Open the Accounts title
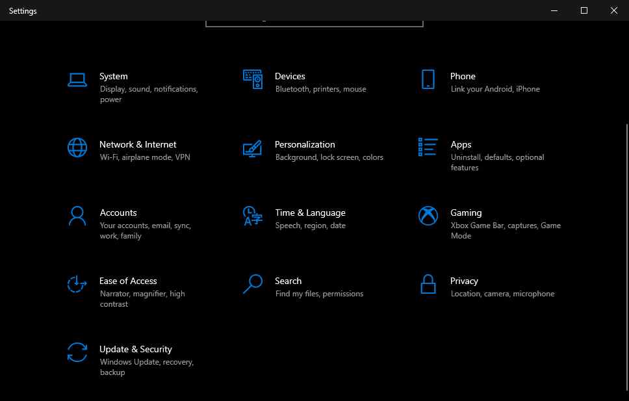 click(x=118, y=213)
